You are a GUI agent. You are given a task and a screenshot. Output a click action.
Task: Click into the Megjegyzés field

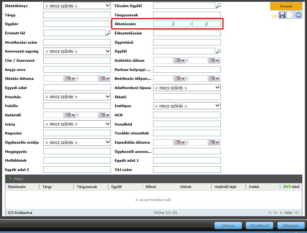click(x=77, y=151)
